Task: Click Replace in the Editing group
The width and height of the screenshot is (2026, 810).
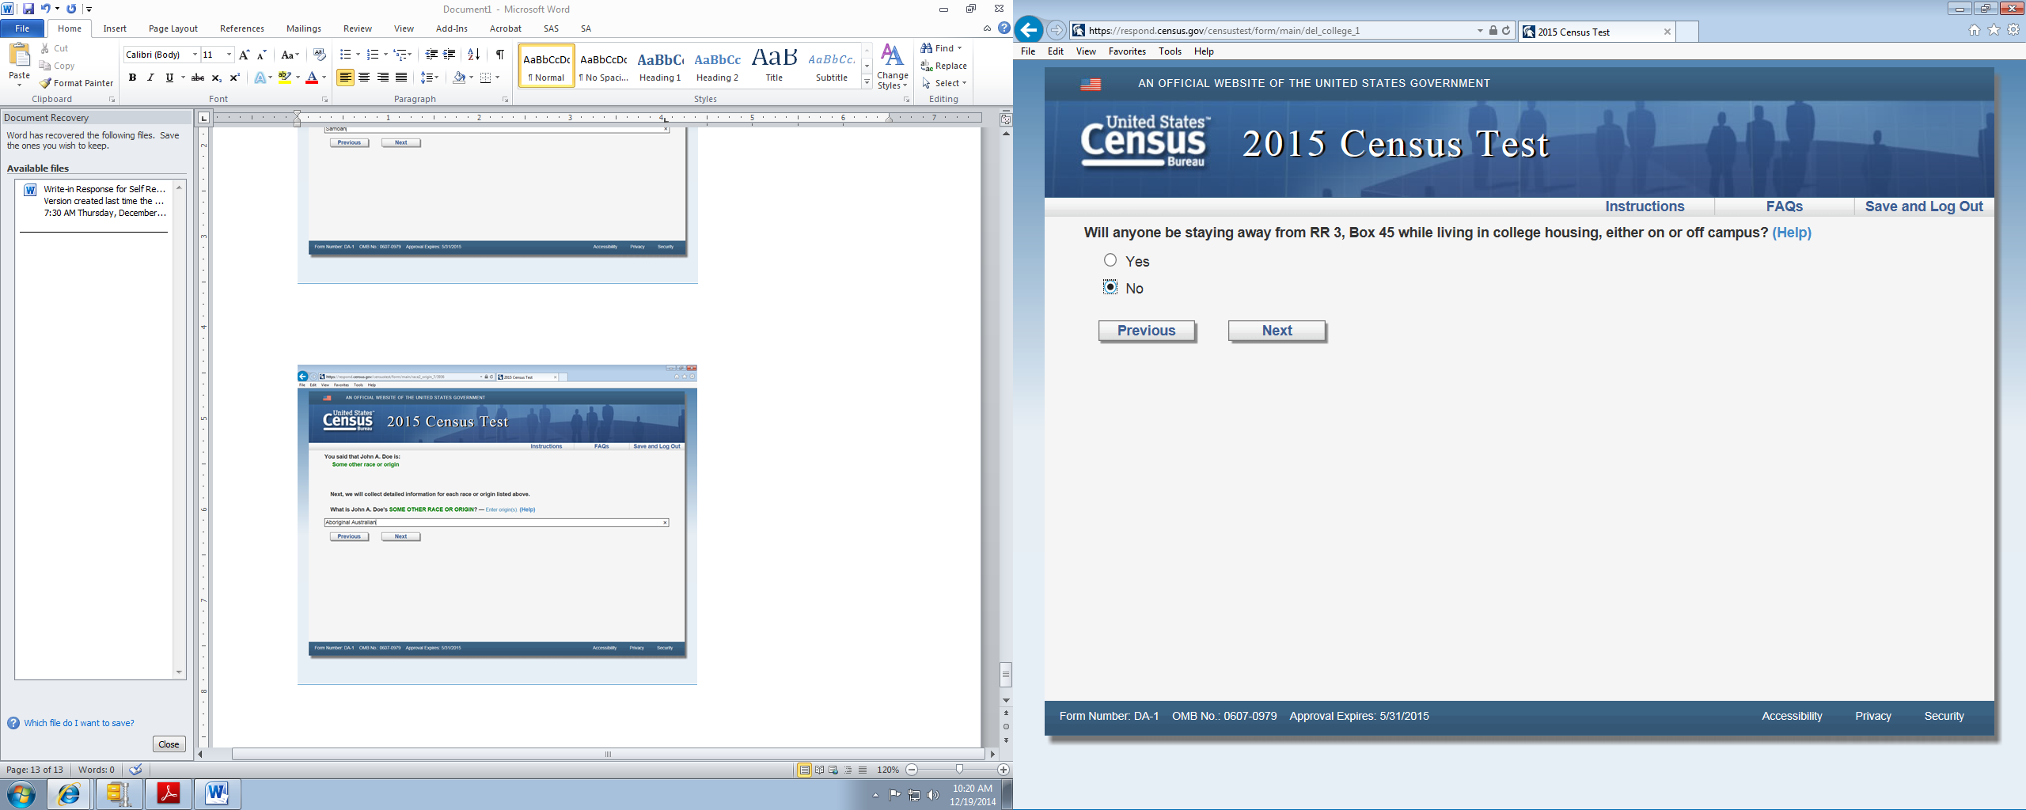Action: coord(944,66)
